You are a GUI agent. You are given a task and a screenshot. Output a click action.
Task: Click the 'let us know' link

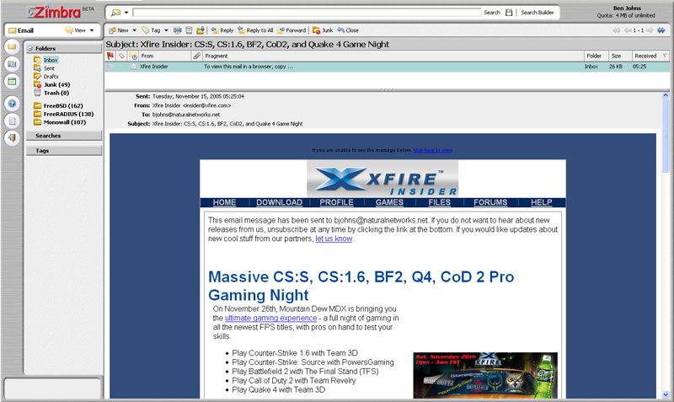click(x=334, y=239)
